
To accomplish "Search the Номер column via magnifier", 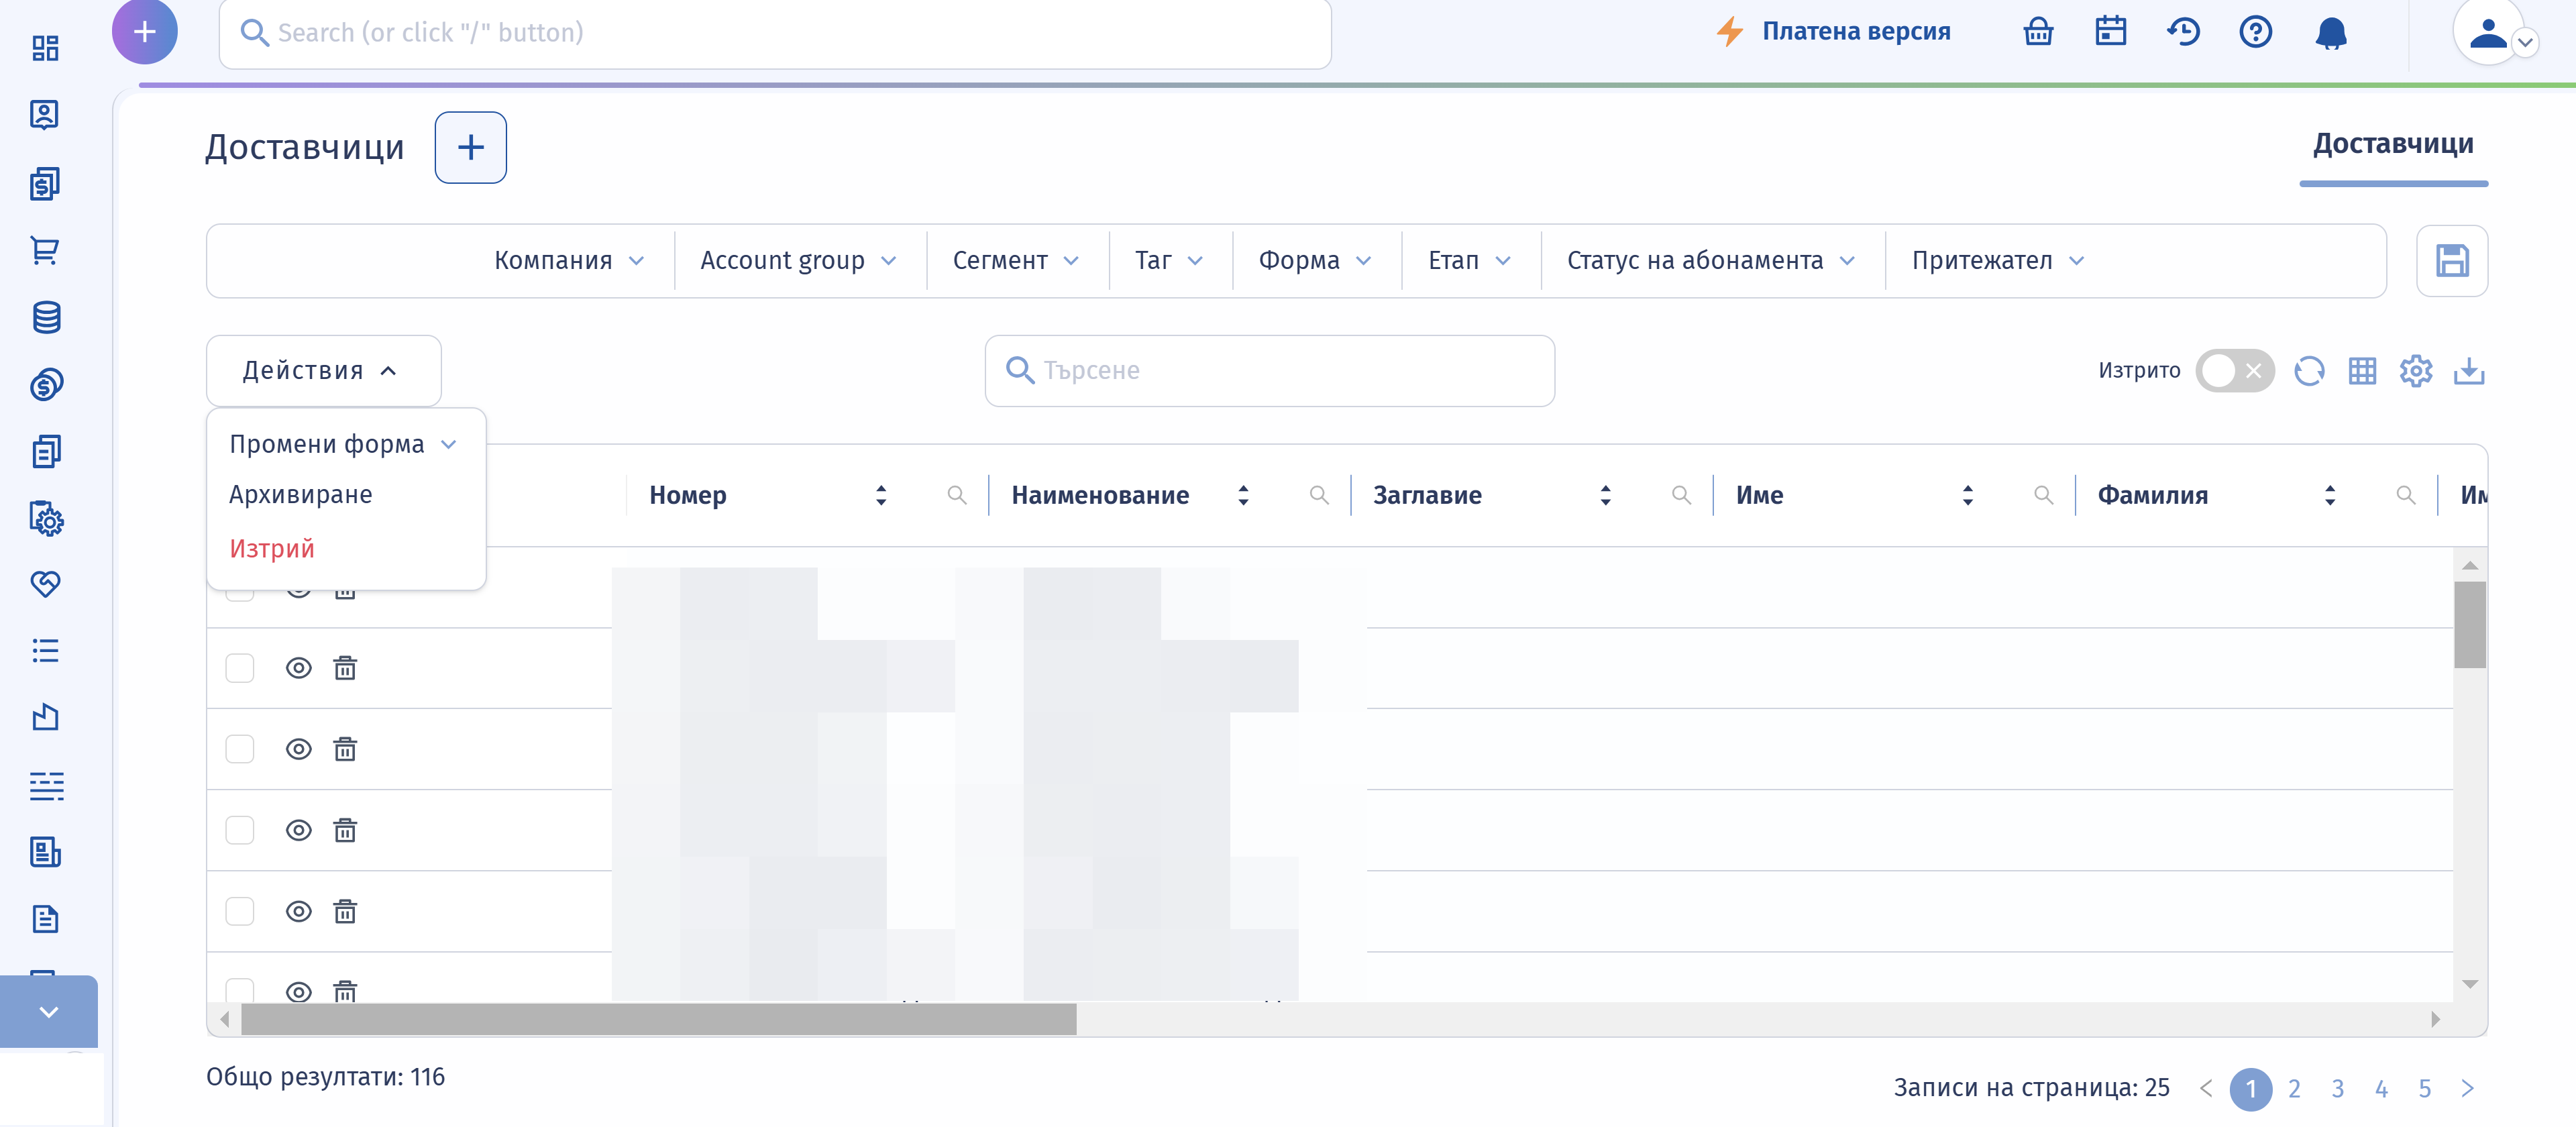I will click(957, 495).
